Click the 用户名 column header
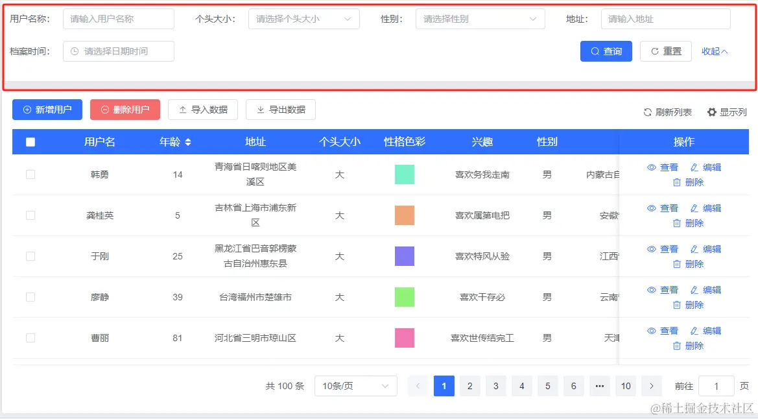Screen dimensions: 758x419 [100, 142]
